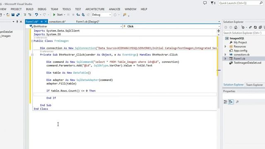Viewport: 265px width, 149px height.
Task: Uncomment selected lines icon
Action: (30, 15)
